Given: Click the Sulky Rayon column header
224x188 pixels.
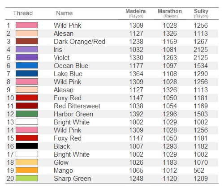Looking at the screenshot, I should (x=201, y=13).
